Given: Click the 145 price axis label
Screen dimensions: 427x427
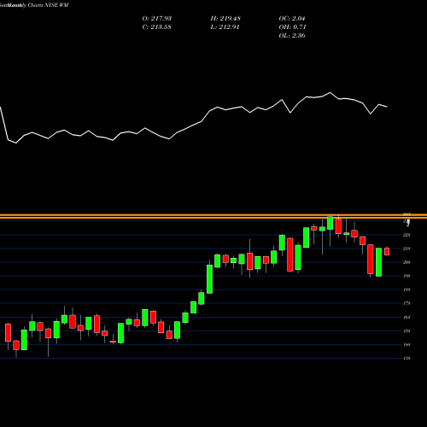Looking at the screenshot, I should click(407, 344).
